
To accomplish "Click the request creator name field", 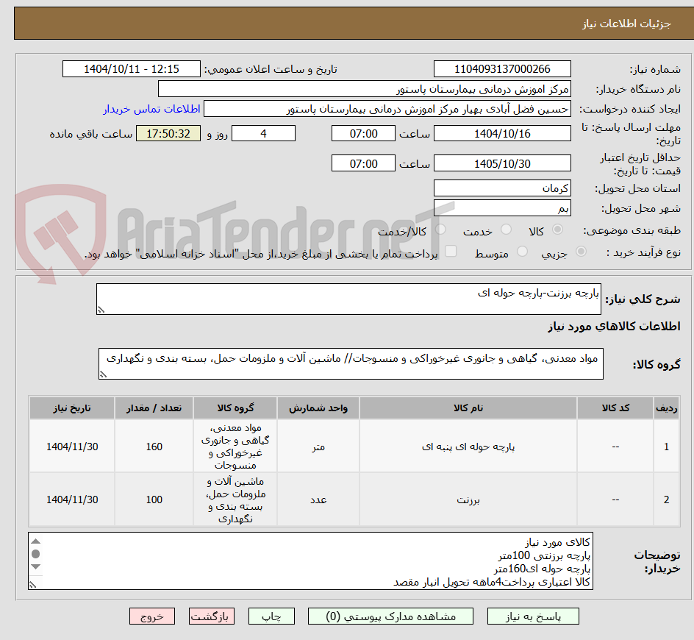I will (387, 109).
